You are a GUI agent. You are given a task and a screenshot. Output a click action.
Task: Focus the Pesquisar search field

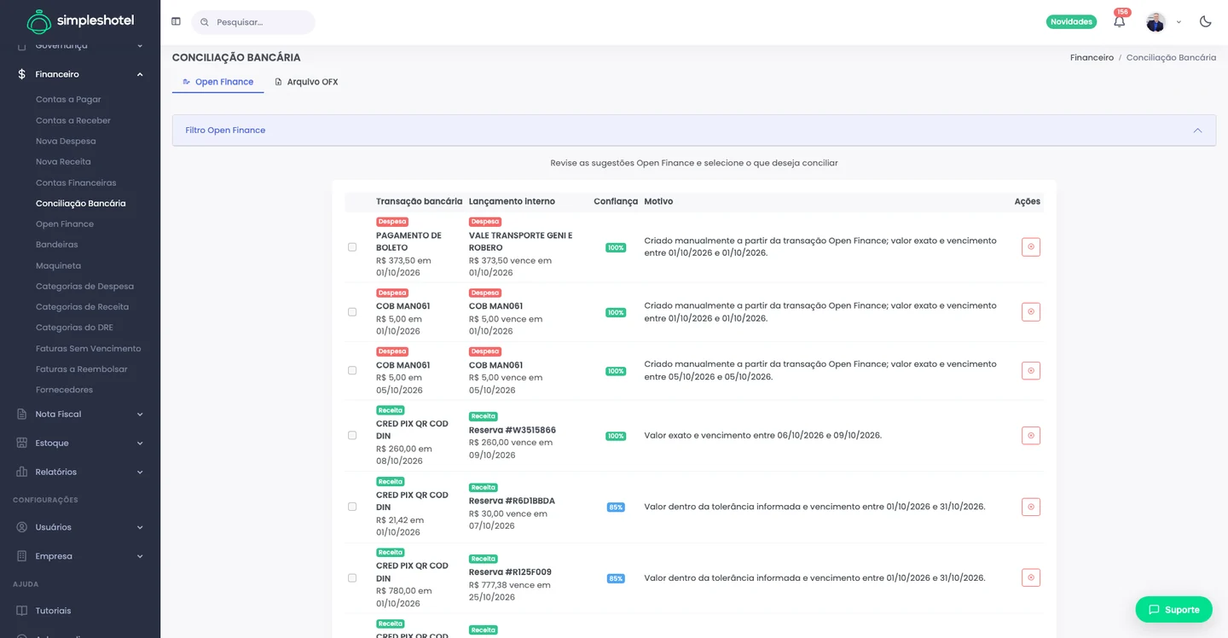253,22
